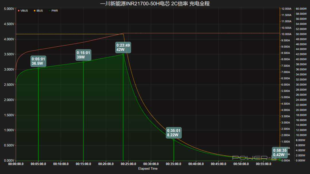Click the "10.000A" current axis tick

pyautogui.click(x=286, y=34)
